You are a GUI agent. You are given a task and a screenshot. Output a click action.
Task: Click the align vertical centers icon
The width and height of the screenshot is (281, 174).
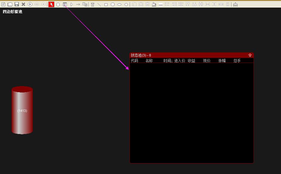[201, 5]
